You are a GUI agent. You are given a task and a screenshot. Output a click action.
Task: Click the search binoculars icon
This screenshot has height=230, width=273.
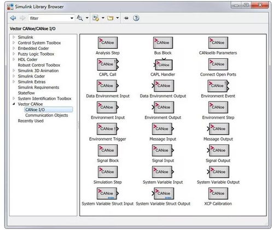80,18
